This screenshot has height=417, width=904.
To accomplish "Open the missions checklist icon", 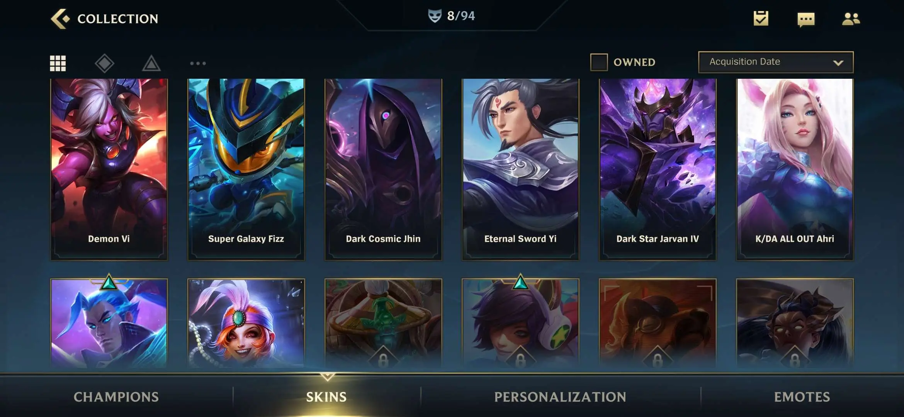I will (761, 19).
